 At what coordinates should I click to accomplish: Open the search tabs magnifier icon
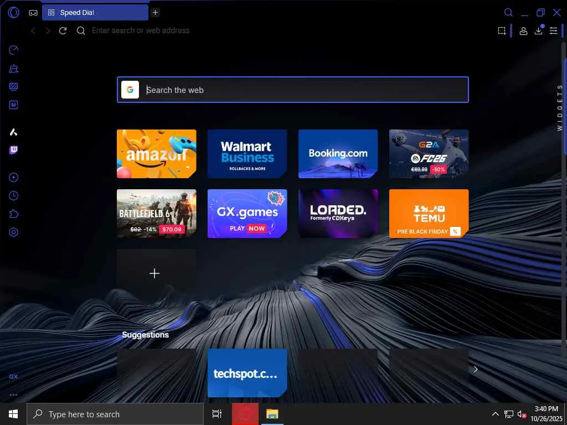click(508, 13)
